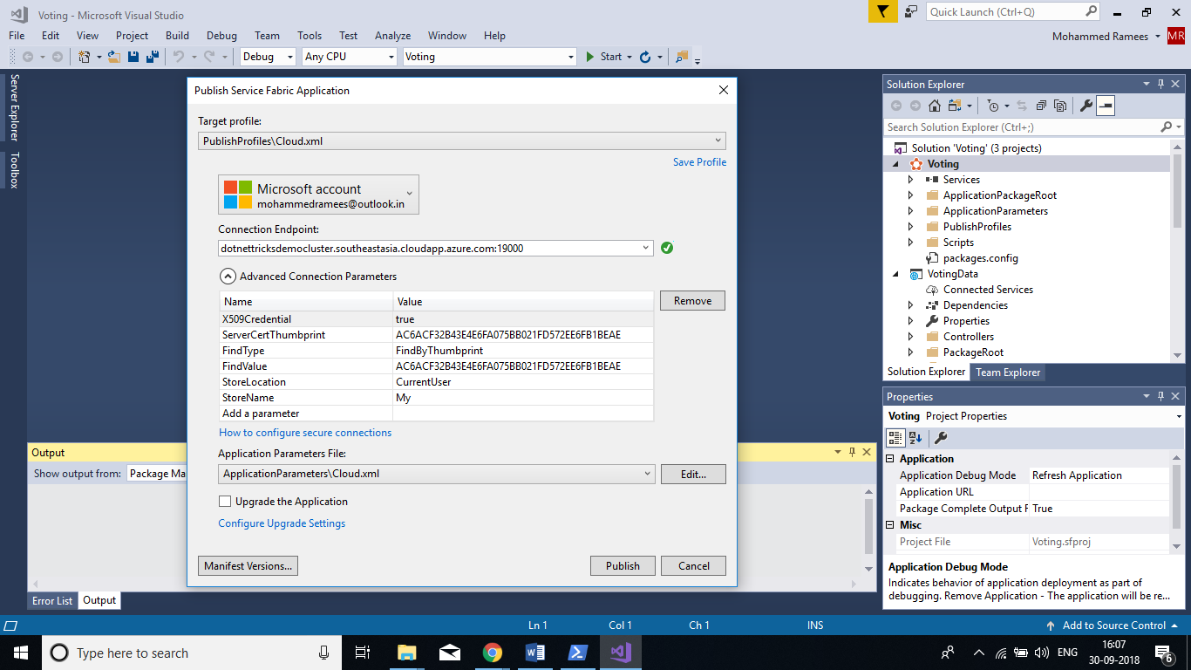Click the Connection Endpoint input field

click(427, 249)
